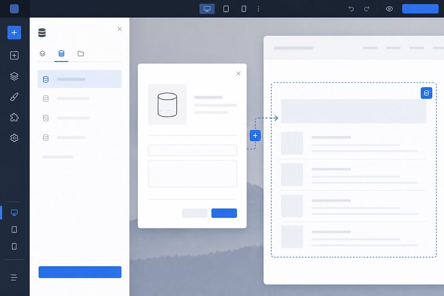Image resolution: width=444 pixels, height=296 pixels.
Task: Open the three-dot more options menu
Action: 258,9
